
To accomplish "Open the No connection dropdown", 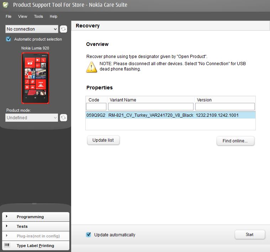I will click(32, 29).
